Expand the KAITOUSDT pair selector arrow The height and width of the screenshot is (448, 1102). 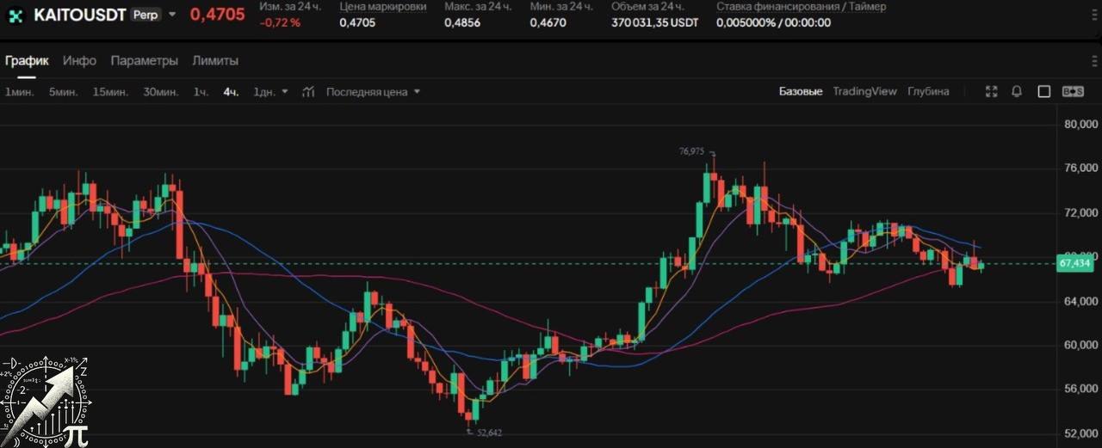pos(172,15)
